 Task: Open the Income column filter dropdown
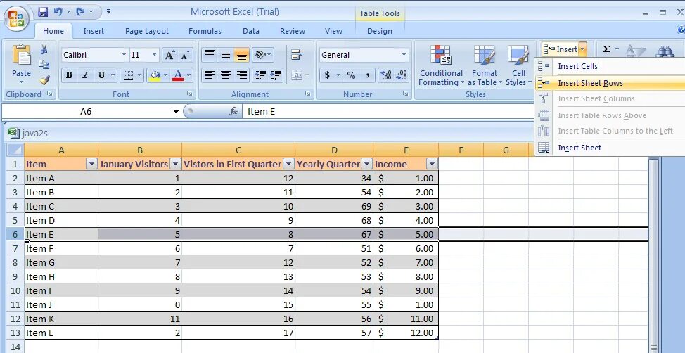point(432,165)
